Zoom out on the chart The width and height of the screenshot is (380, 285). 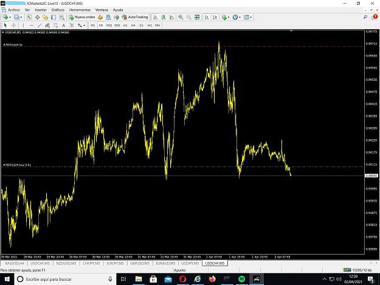(x=188, y=17)
